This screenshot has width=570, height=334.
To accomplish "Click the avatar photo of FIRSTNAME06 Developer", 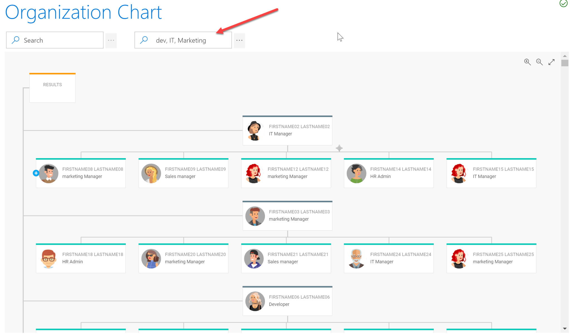I will pyautogui.click(x=255, y=301).
